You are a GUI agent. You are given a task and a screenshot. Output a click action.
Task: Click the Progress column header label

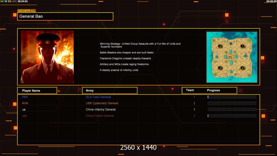pyautogui.click(x=213, y=90)
